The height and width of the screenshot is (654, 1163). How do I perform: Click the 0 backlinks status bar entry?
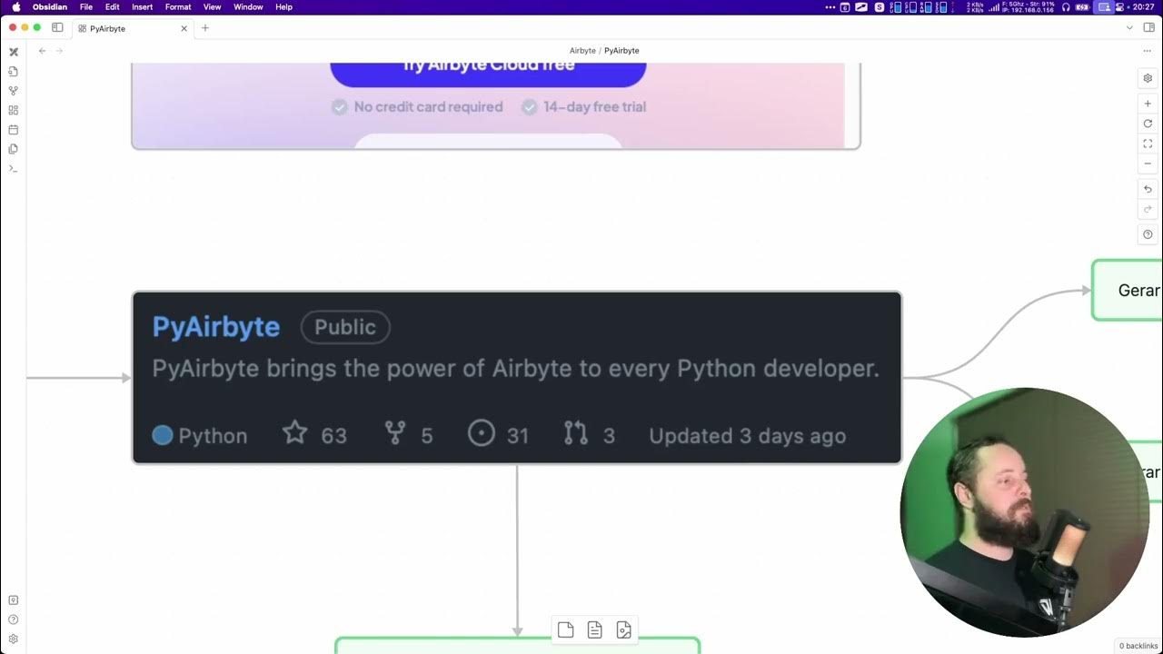coord(1138,646)
